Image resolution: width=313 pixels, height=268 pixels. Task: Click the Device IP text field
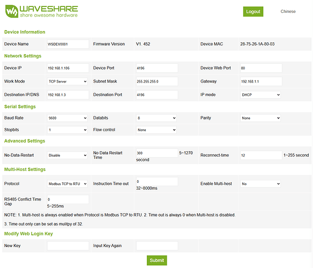(x=68, y=68)
